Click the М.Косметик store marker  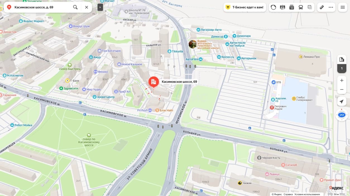click(4, 75)
